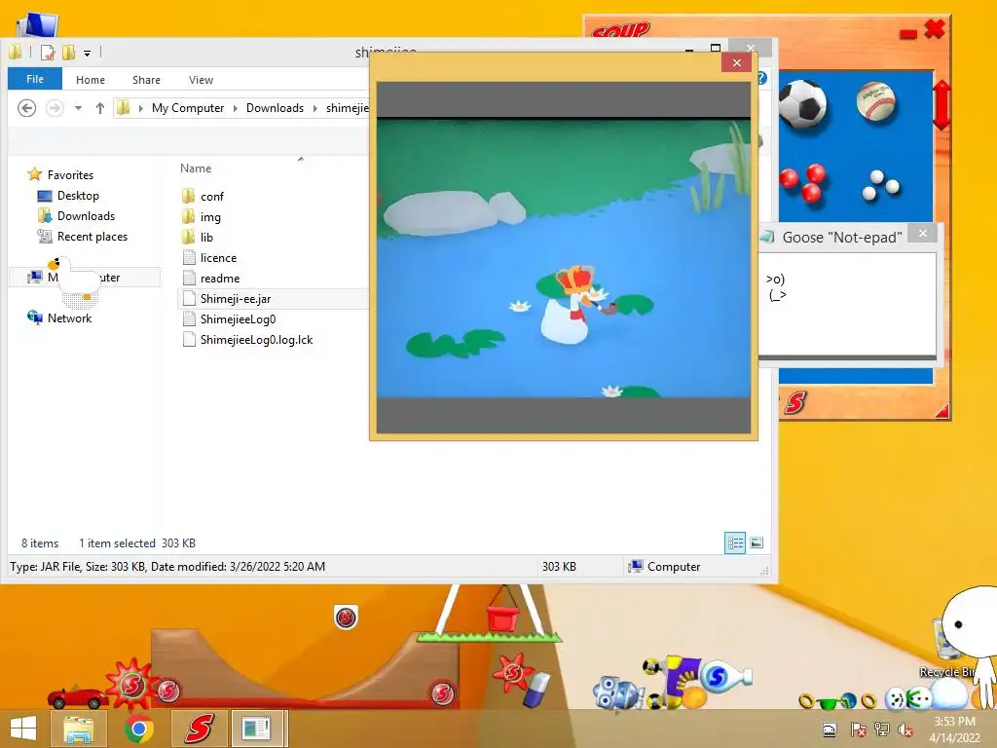
Task: Open Recent places under Favorites
Action: 92,237
